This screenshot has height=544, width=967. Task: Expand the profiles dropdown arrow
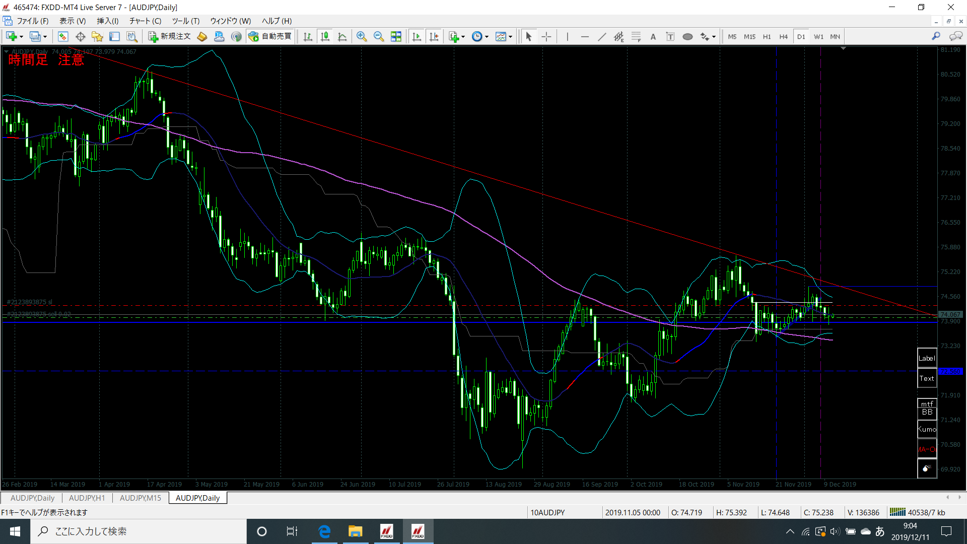[x=45, y=37]
